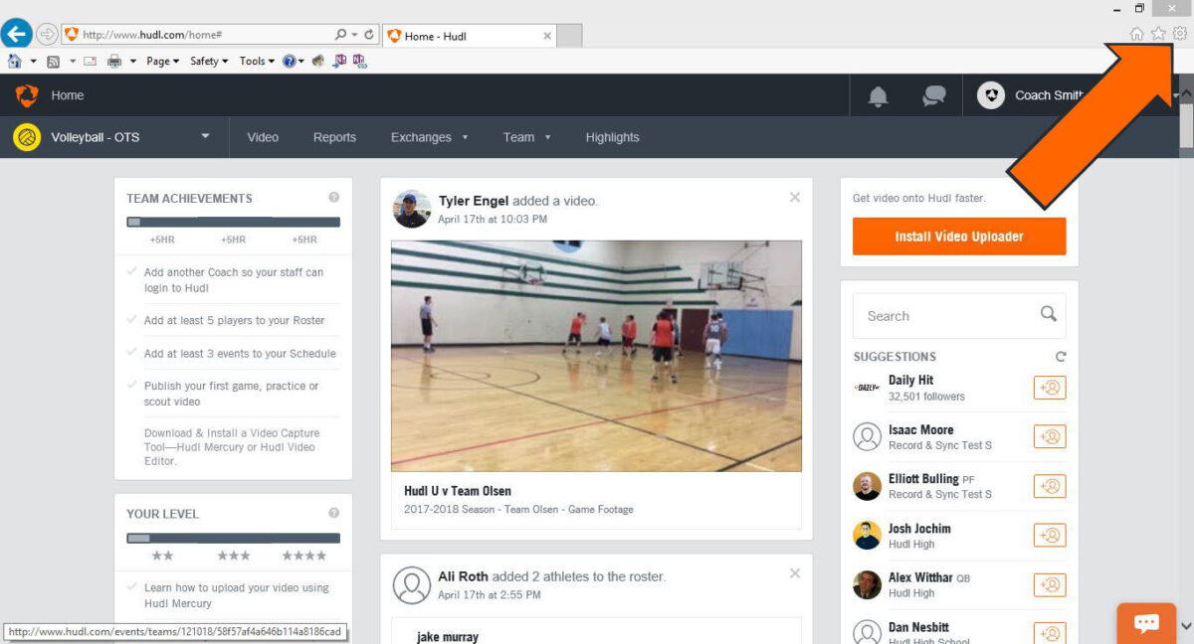The width and height of the screenshot is (1194, 644).
Task: Expand the Exchanges menu arrow
Action: [x=465, y=138]
